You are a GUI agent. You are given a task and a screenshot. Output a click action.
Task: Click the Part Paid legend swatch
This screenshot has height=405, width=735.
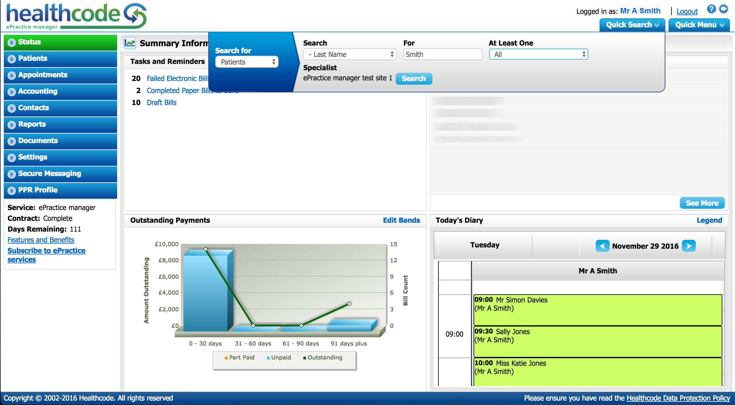coord(226,358)
